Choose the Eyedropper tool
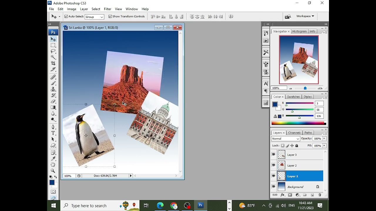 pos(53,159)
